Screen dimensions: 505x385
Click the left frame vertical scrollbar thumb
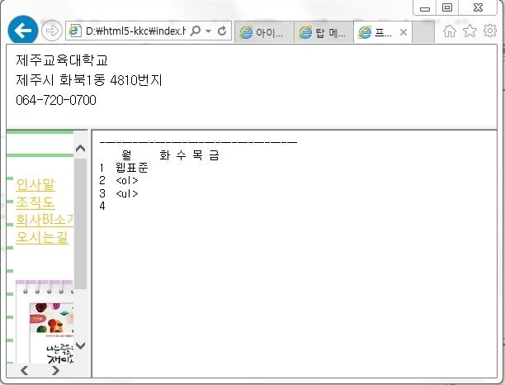coord(80,223)
